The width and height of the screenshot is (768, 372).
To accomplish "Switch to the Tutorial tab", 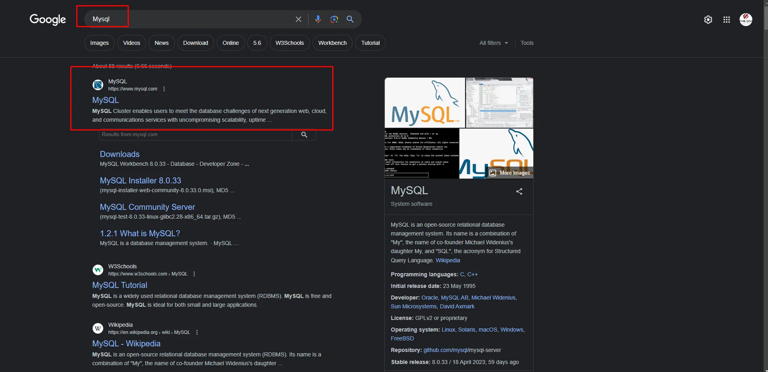I will (x=370, y=43).
